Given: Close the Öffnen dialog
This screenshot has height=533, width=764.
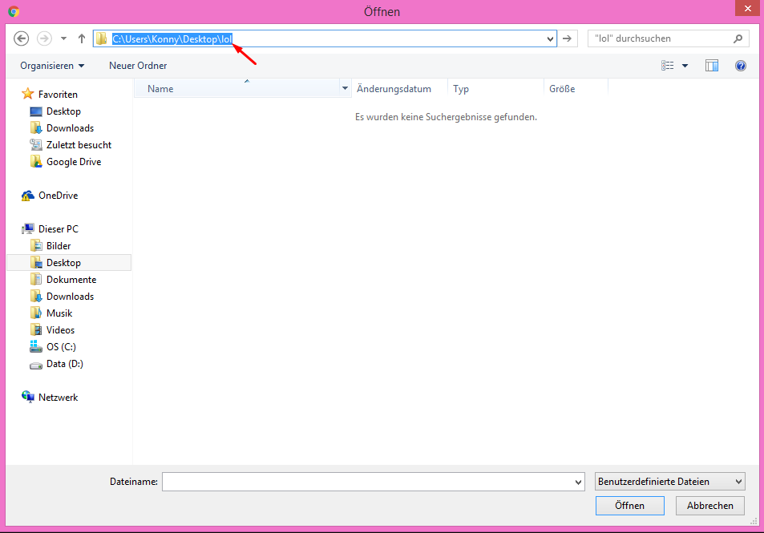Looking at the screenshot, I should [748, 8].
